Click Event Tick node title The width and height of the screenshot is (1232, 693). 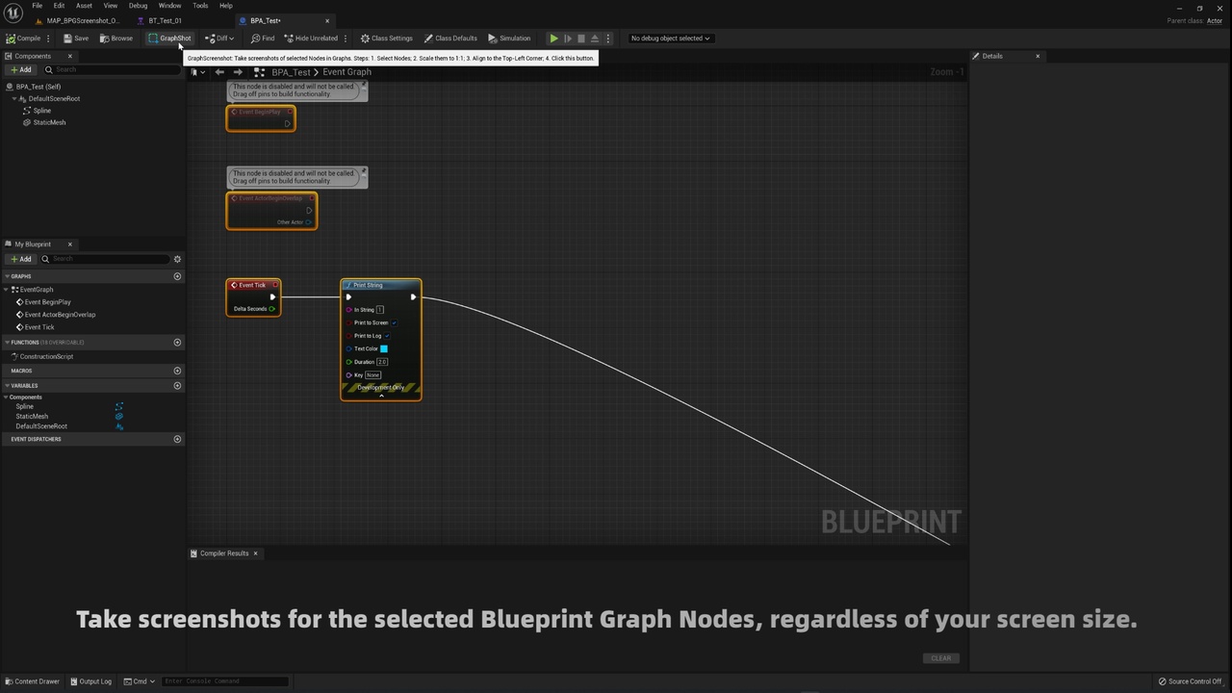[x=252, y=285]
